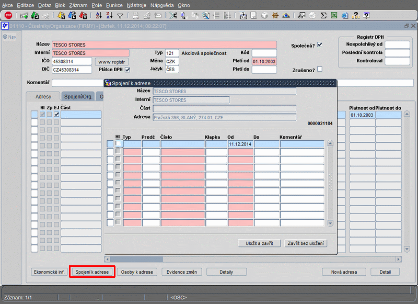This screenshot has width=418, height=304.
Task: Click the Detaily button
Action: click(226, 272)
